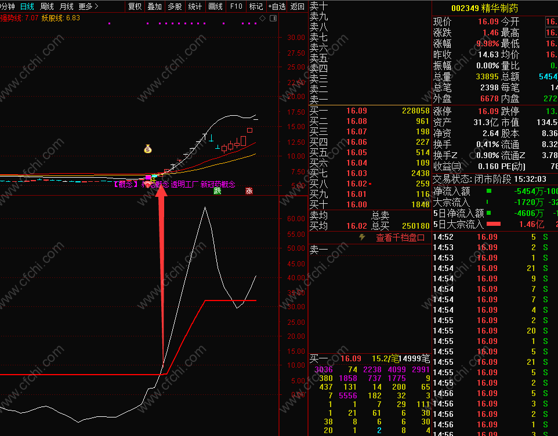Click the 总量 33895 value
The height and width of the screenshot is (436, 558).
(488, 77)
